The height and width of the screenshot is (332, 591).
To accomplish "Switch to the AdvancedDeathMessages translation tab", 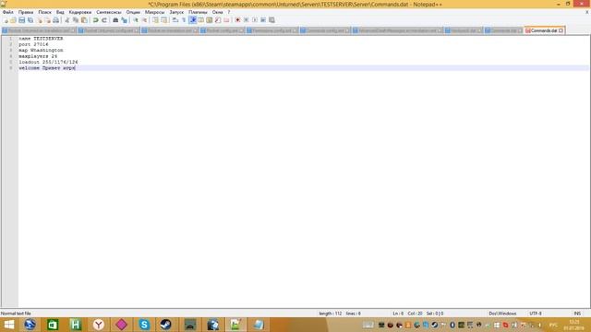I will pyautogui.click(x=397, y=30).
